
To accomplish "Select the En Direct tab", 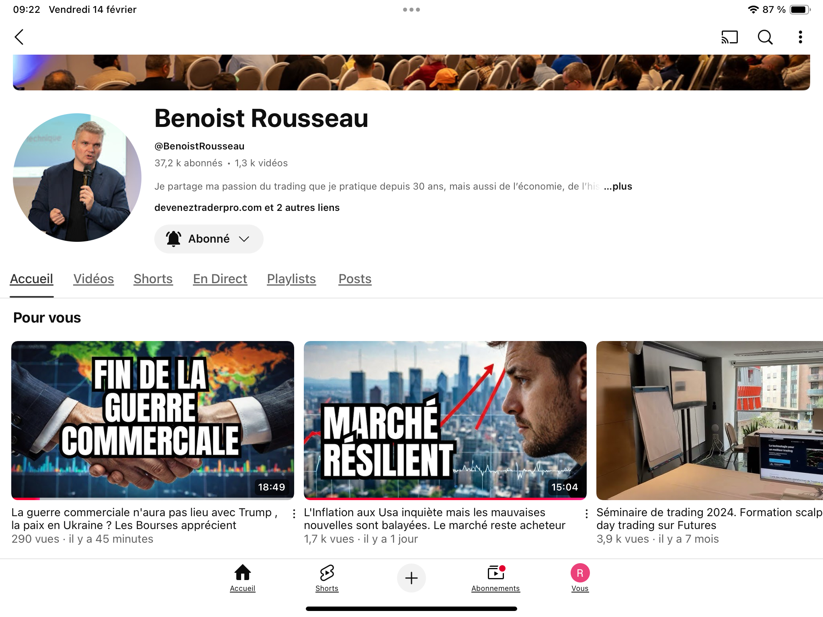I will pyautogui.click(x=220, y=279).
